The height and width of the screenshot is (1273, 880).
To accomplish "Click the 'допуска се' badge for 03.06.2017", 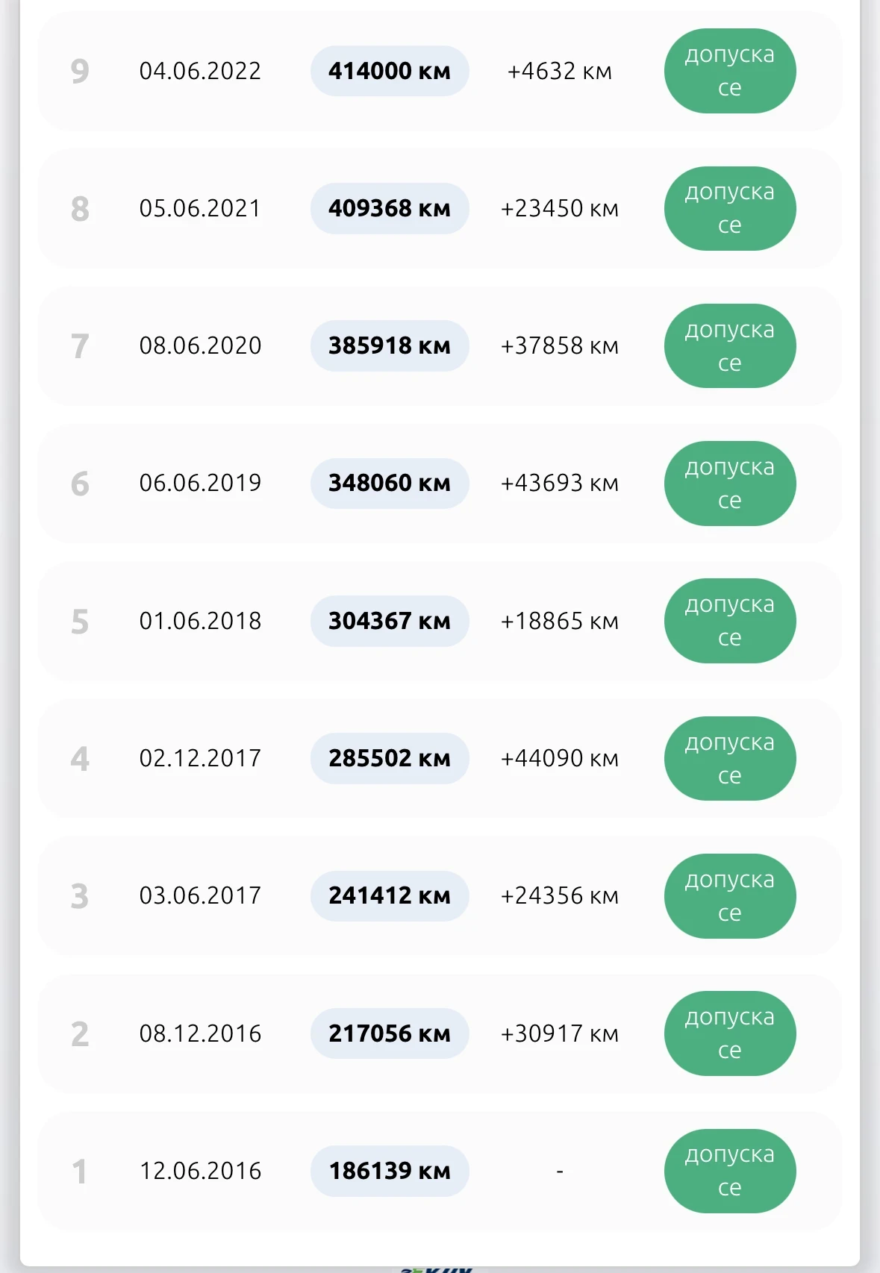I will click(730, 896).
